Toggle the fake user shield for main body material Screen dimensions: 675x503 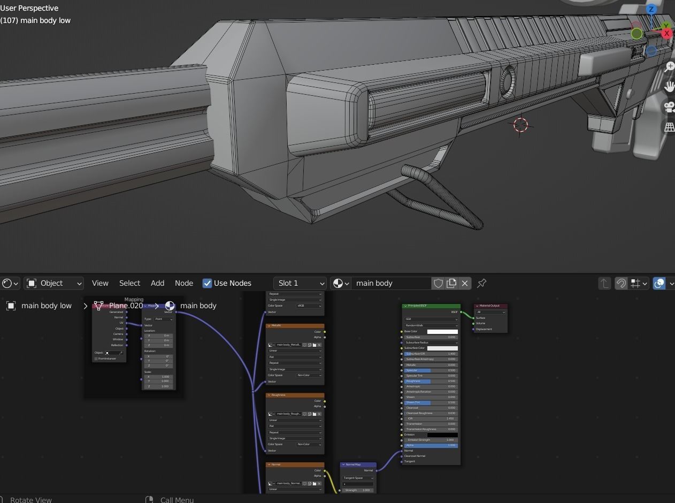(438, 283)
